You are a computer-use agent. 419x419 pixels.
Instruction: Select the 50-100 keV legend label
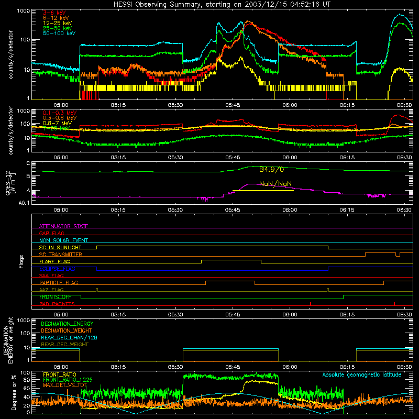pos(59,34)
